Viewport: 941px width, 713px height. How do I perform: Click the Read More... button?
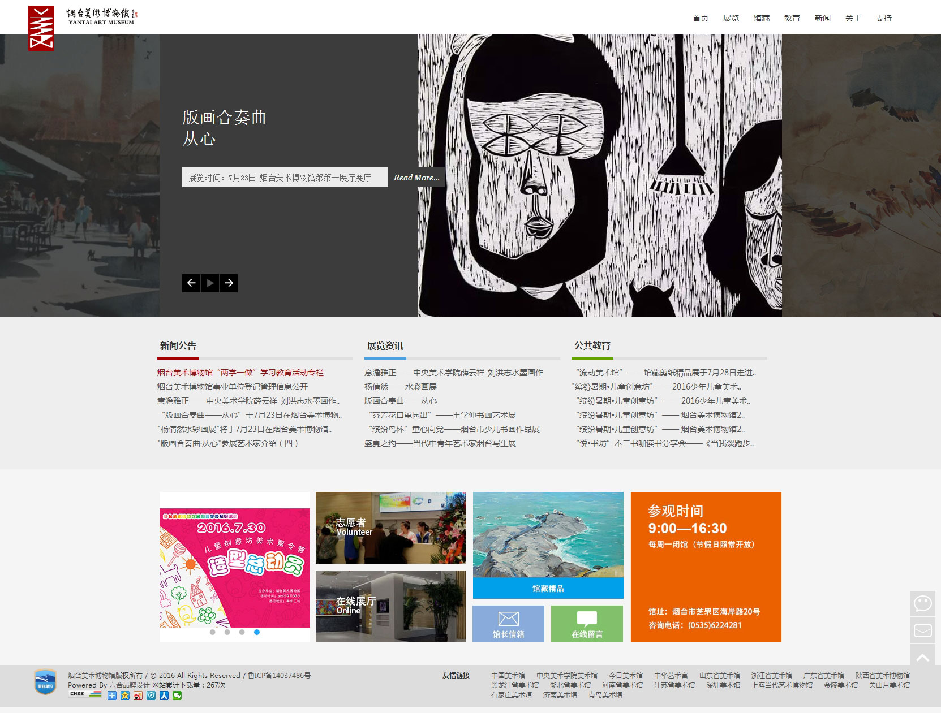coord(416,178)
